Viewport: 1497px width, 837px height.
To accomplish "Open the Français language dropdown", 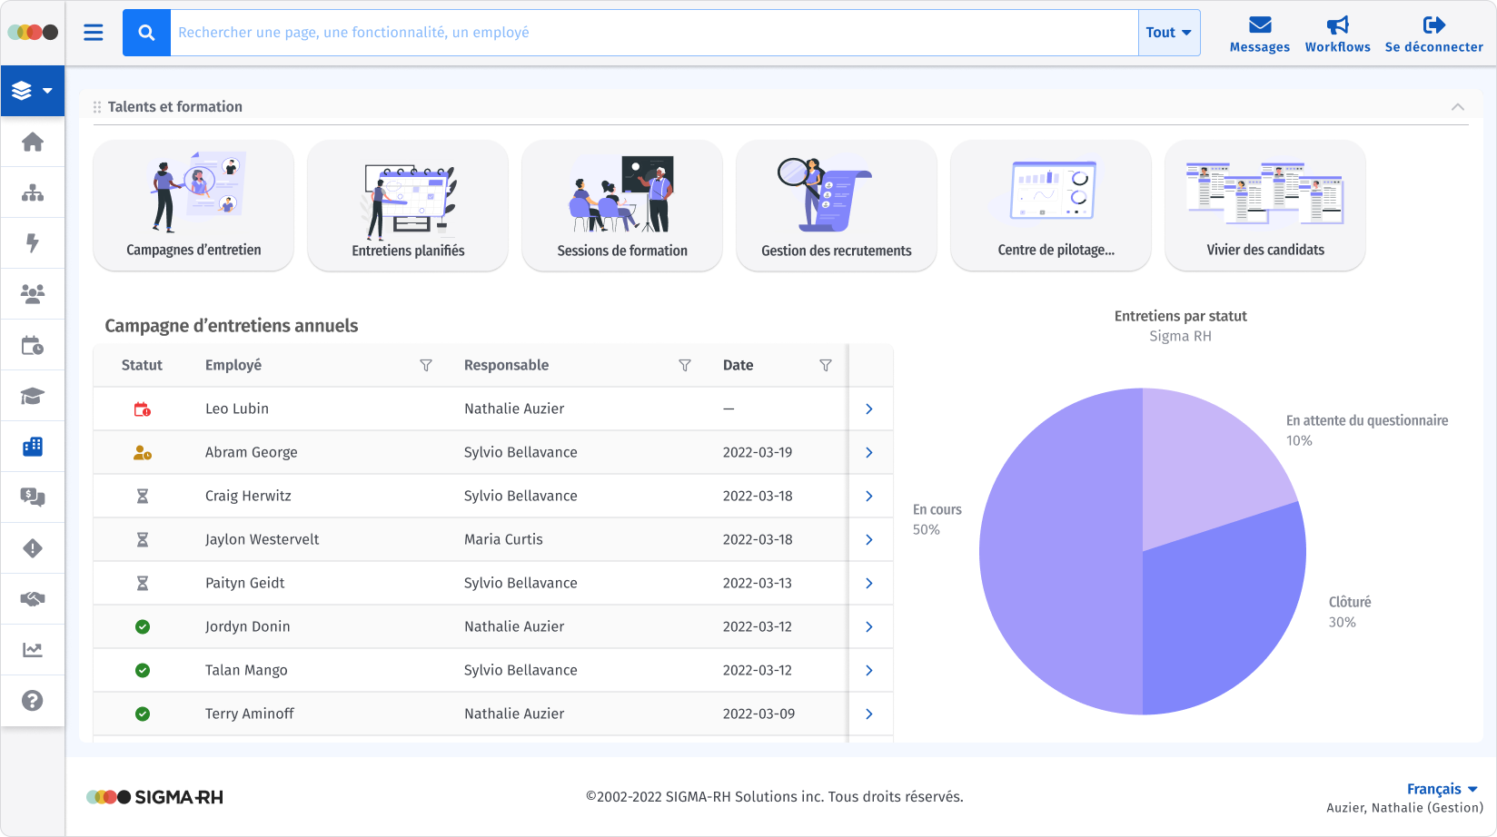I will click(1442, 789).
